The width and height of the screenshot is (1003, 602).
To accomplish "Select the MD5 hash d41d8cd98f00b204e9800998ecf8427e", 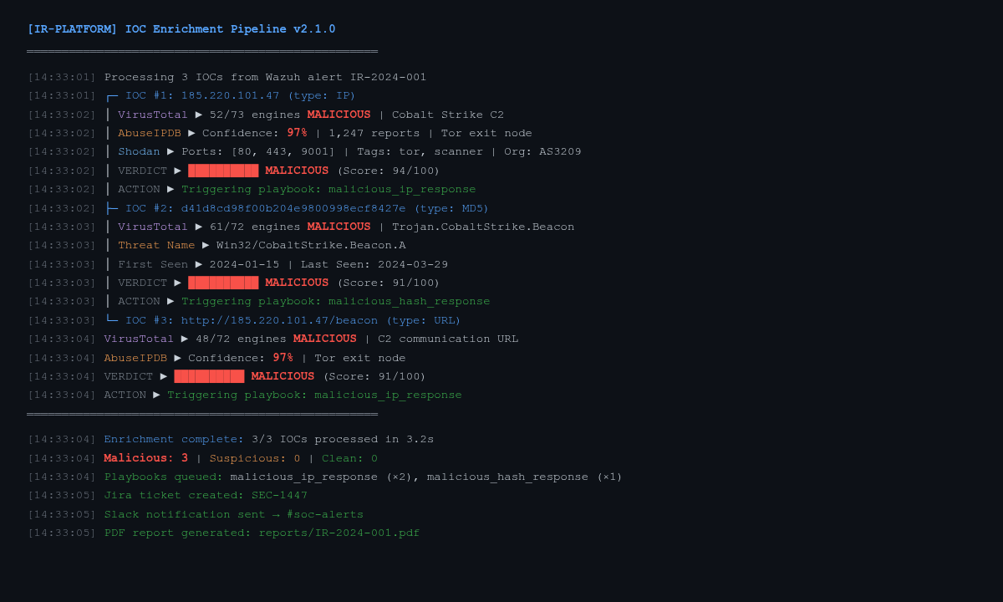I will [x=293, y=208].
